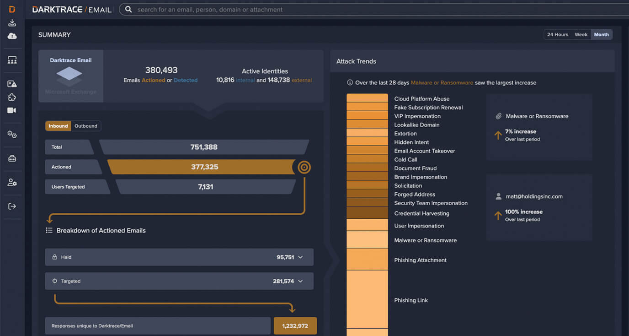Click the 1,232,972 responses button
The height and width of the screenshot is (336, 629).
click(295, 326)
